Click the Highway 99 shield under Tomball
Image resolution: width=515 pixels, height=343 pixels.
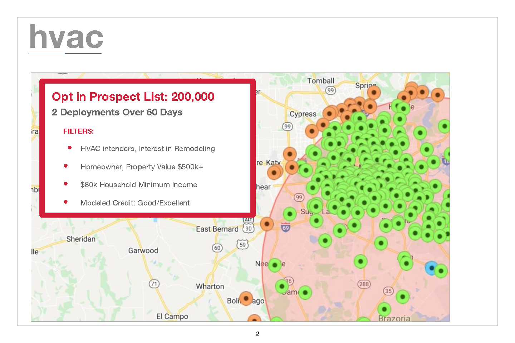coord(331,90)
